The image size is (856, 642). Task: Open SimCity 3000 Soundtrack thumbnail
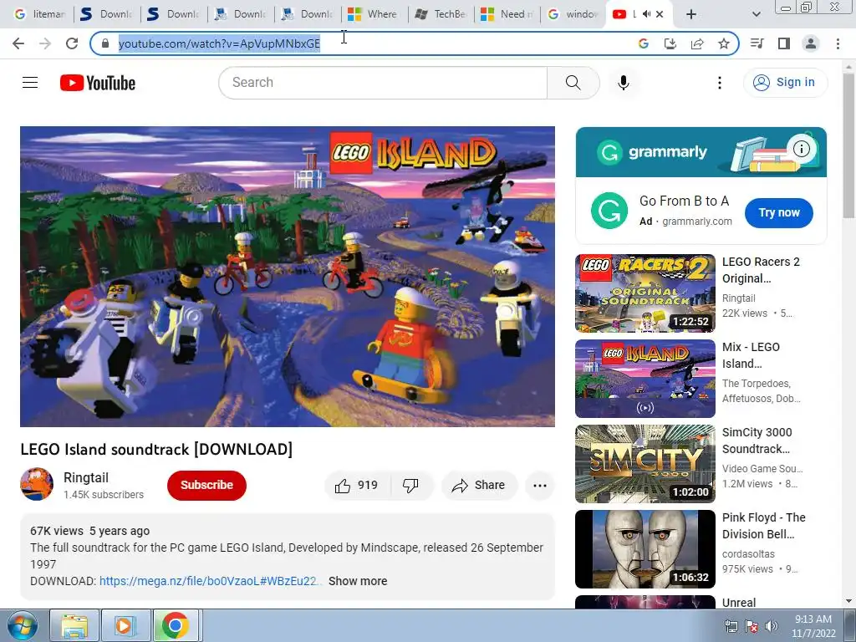[645, 463]
